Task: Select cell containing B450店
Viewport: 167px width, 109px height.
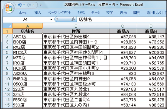Action: (28, 79)
